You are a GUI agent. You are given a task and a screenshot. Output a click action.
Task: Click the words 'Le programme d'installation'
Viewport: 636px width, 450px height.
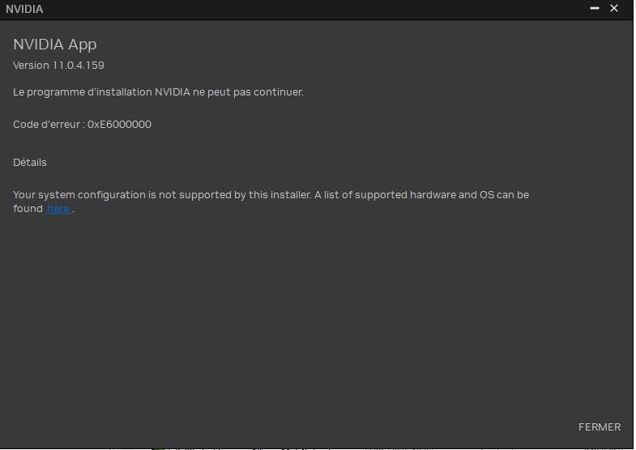[83, 92]
